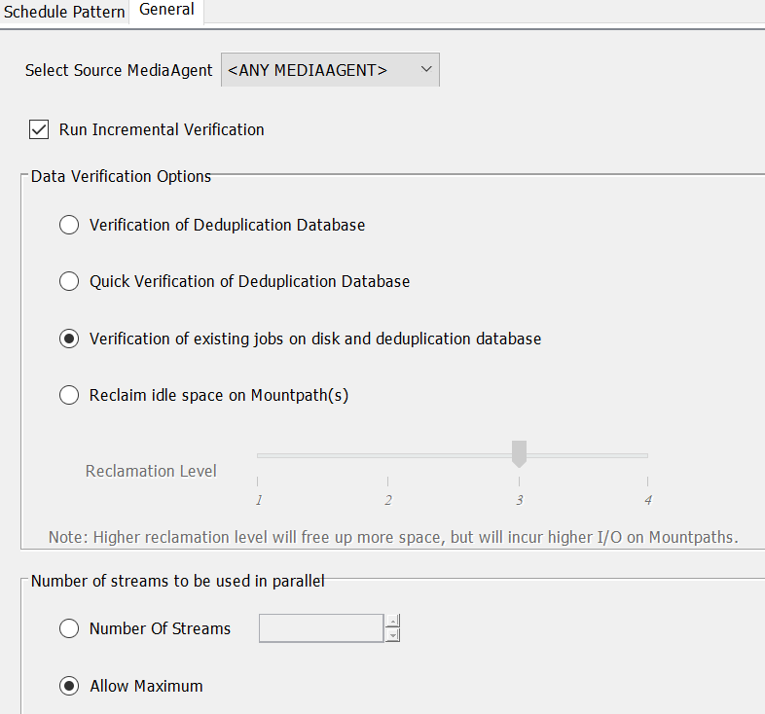Select Verification of Deduplication Database option
Image resolution: width=765 pixels, height=714 pixels.
69,225
